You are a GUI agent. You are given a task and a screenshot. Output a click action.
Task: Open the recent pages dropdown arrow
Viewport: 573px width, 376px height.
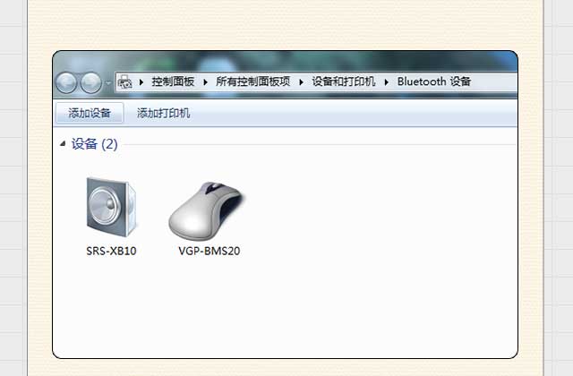(108, 83)
